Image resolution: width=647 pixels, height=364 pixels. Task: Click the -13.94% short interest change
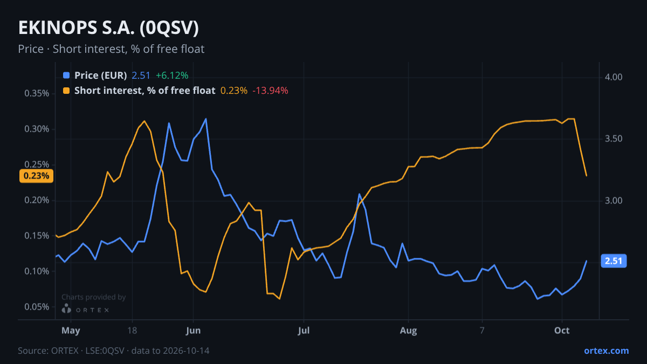[x=271, y=91]
